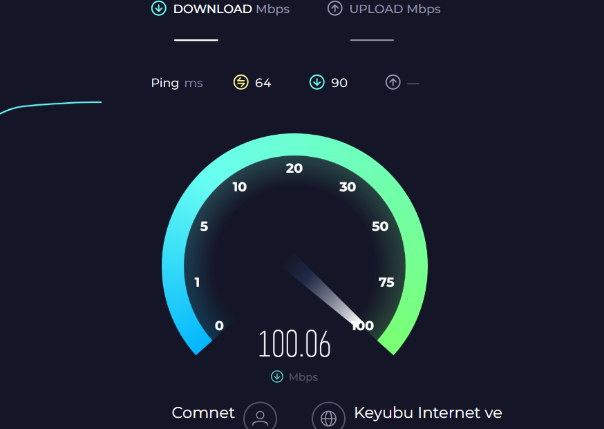The image size is (604, 429).
Task: Click the idle ping value 64
Action: (263, 83)
